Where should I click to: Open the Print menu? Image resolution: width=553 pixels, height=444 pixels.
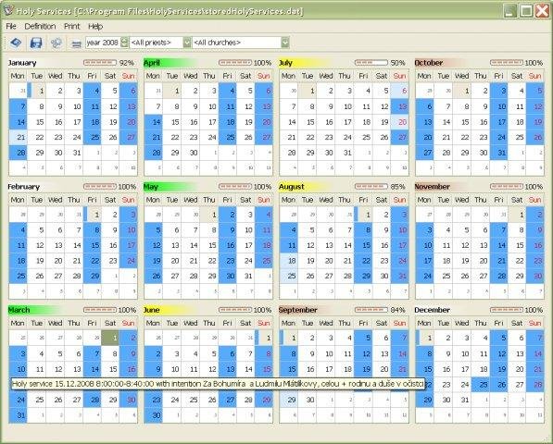[72, 27]
